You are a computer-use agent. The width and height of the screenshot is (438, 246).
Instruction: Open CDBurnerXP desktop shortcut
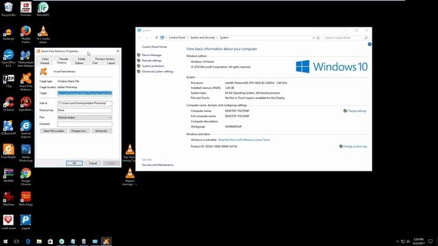[x=8, y=128]
